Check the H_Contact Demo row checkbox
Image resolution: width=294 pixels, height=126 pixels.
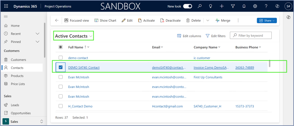tap(61, 106)
